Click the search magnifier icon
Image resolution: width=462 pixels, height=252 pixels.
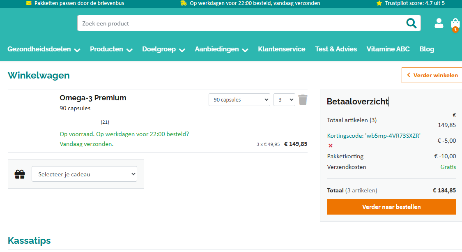(411, 23)
